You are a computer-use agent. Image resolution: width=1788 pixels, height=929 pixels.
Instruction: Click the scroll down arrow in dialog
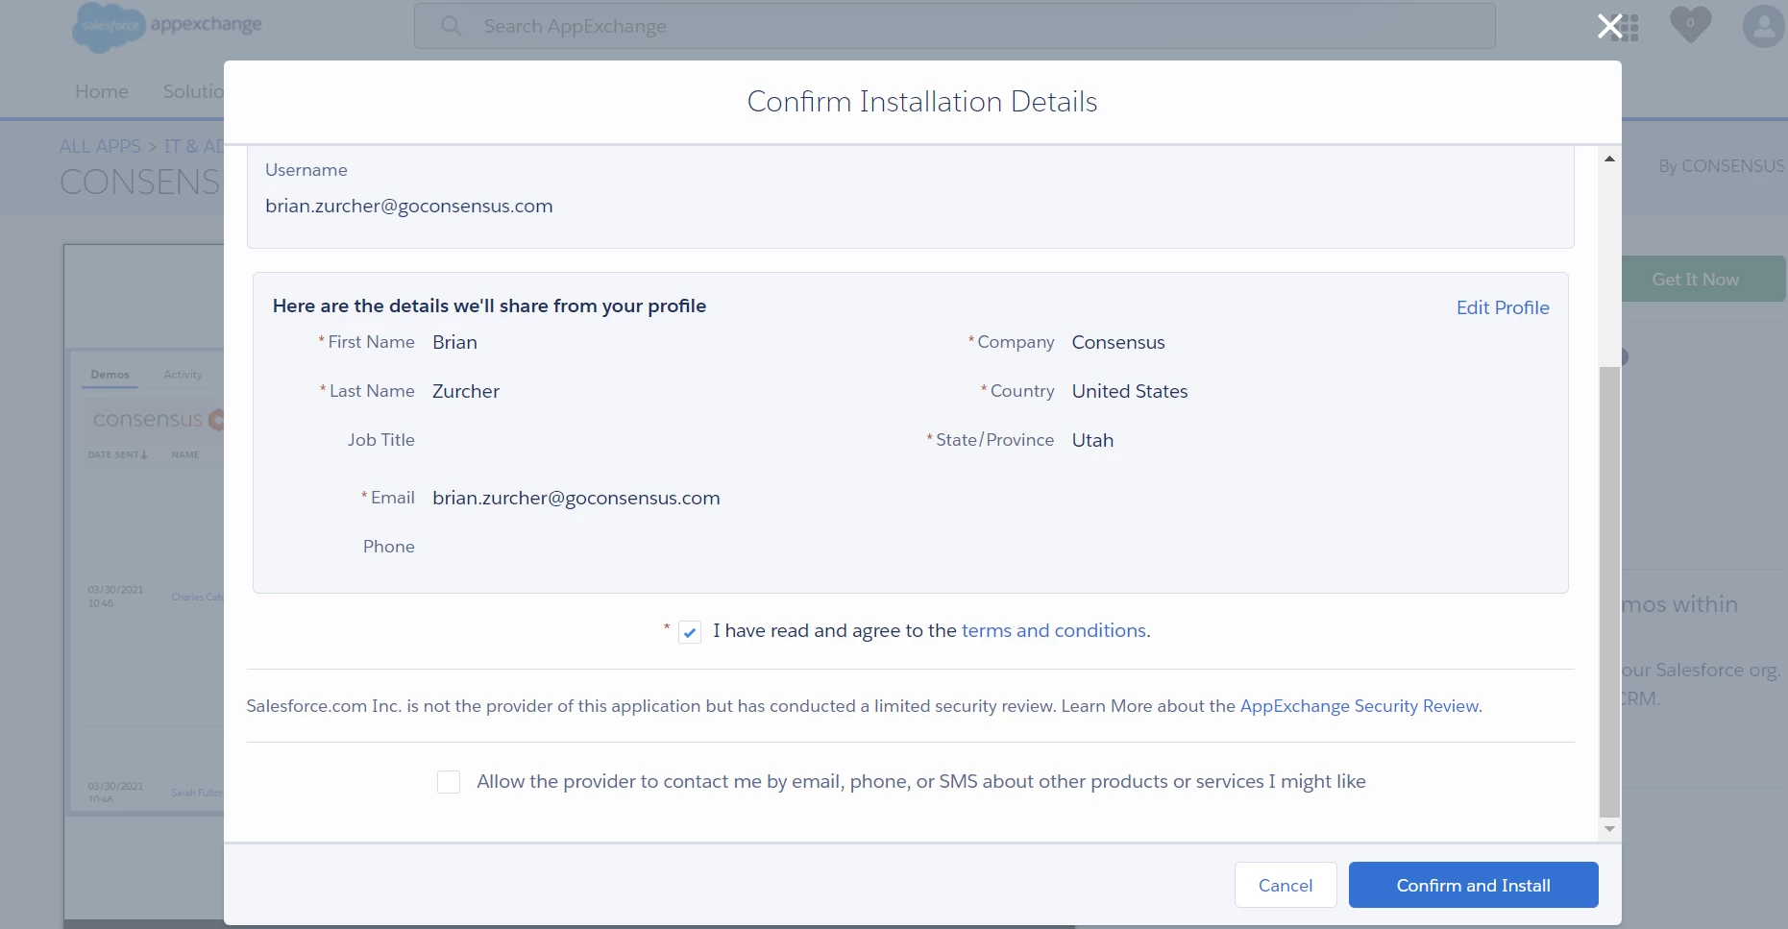[x=1609, y=829]
